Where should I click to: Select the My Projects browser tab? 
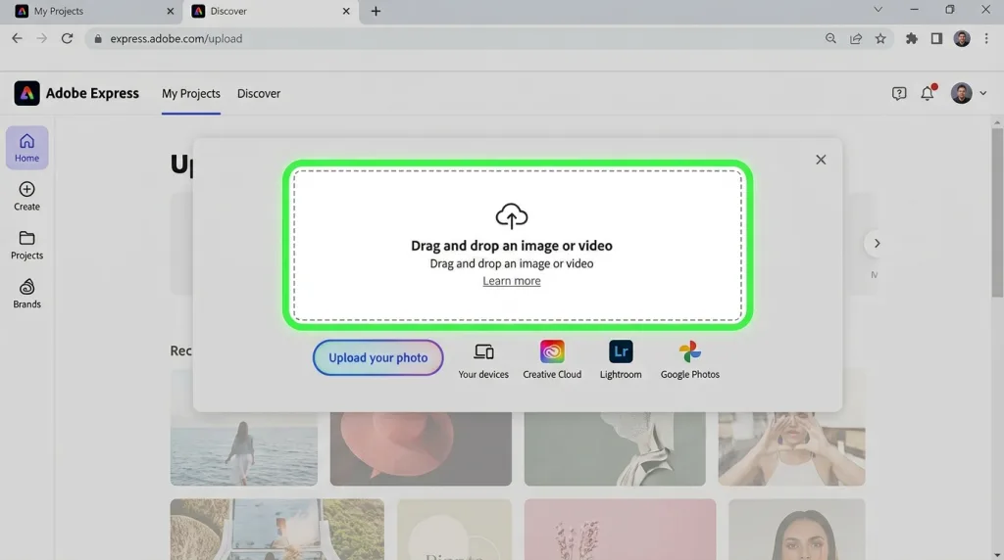pyautogui.click(x=93, y=12)
